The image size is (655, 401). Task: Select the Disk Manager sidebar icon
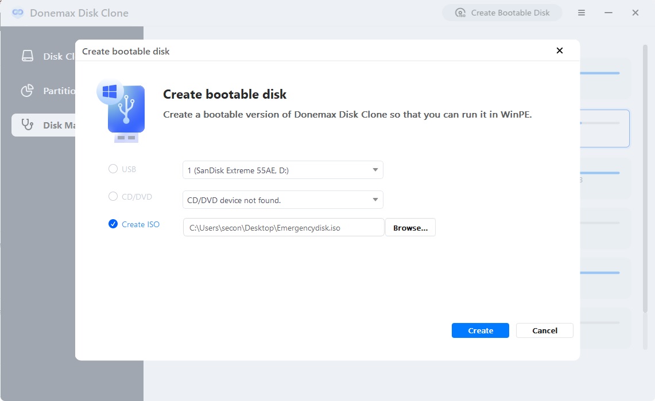(26, 125)
